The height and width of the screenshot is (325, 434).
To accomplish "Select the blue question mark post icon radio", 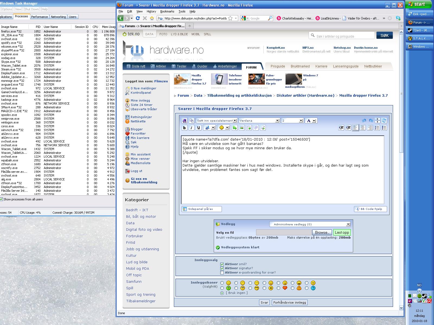I will (307, 288).
